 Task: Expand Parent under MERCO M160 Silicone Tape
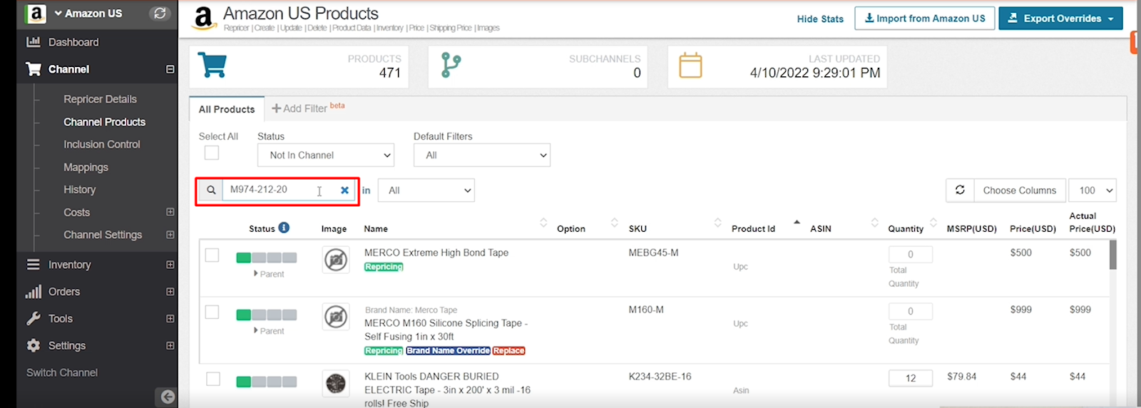[x=269, y=331]
